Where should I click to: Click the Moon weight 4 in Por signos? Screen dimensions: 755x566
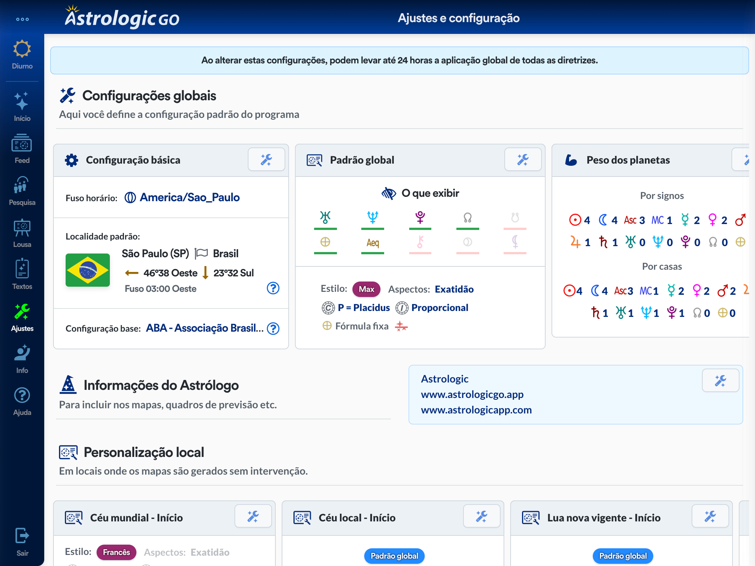(x=608, y=220)
